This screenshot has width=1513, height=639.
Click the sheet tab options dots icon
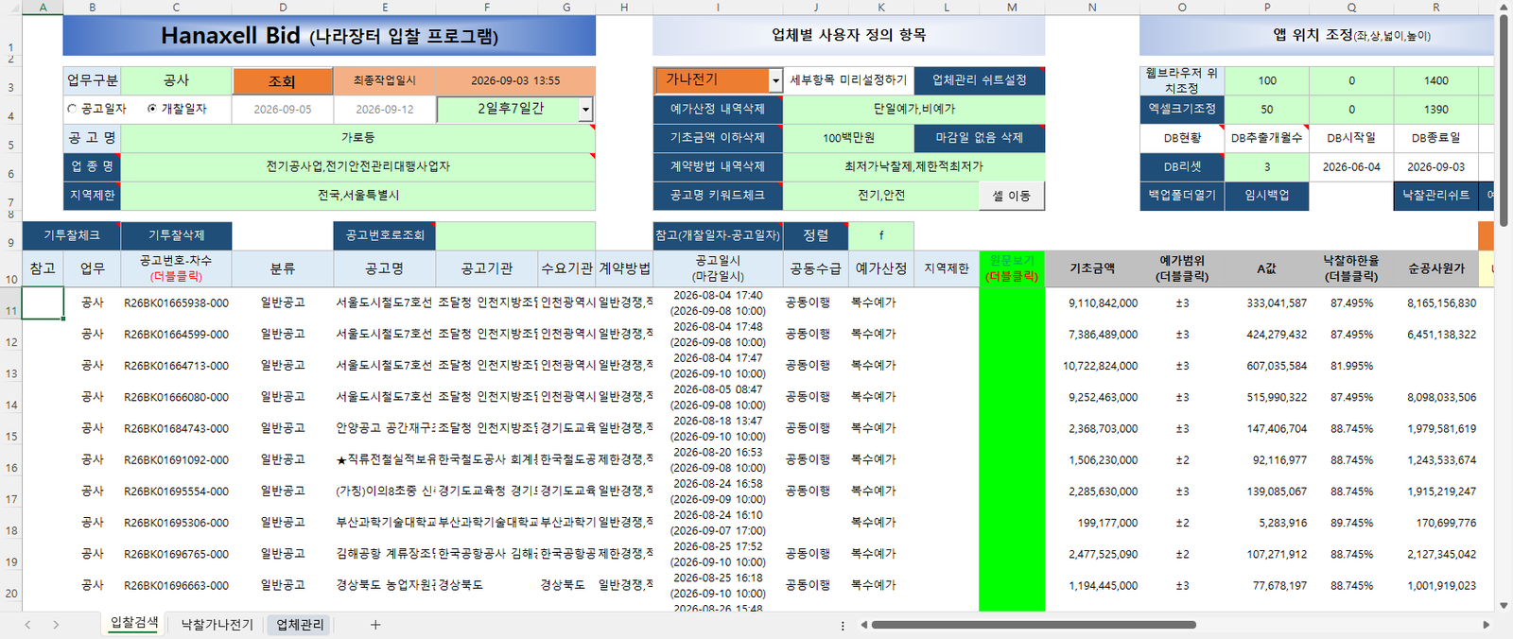pyautogui.click(x=843, y=625)
